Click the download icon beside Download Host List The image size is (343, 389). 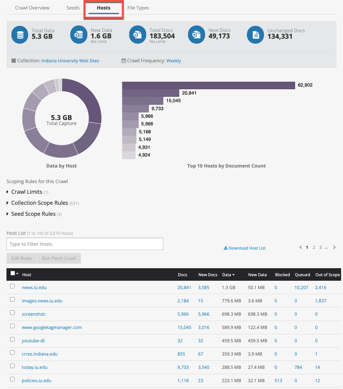point(226,248)
